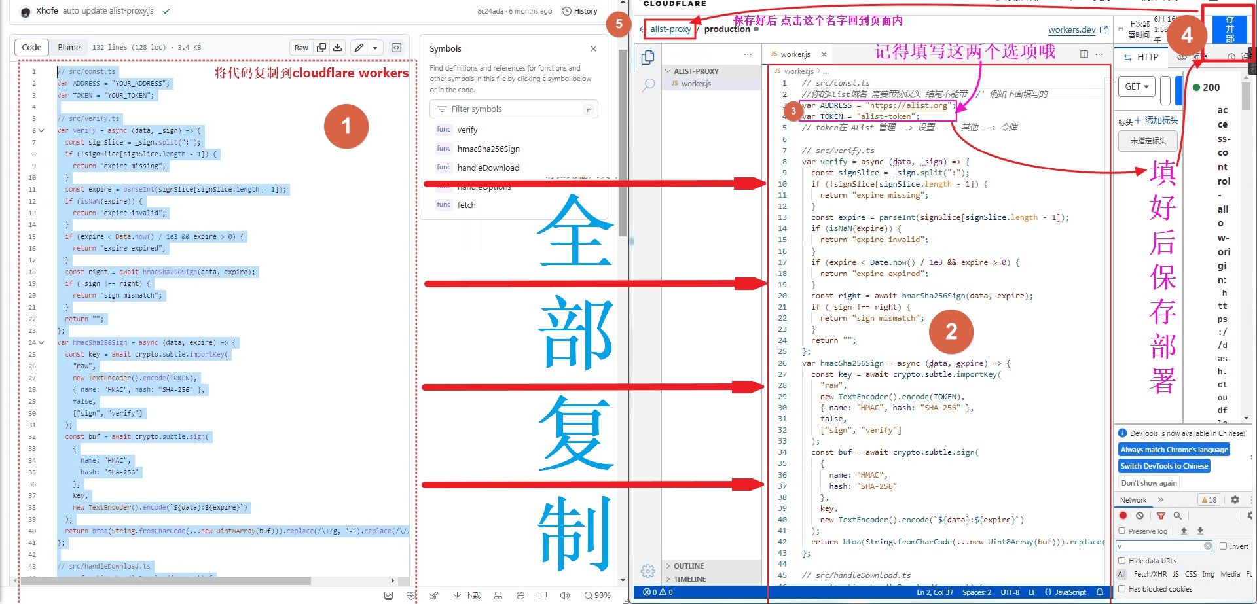Enable the Preserve log checkbox

click(1122, 531)
